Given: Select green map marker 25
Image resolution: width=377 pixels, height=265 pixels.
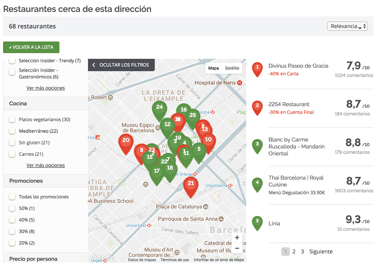Looking at the screenshot, I should pyautogui.click(x=193, y=116).
